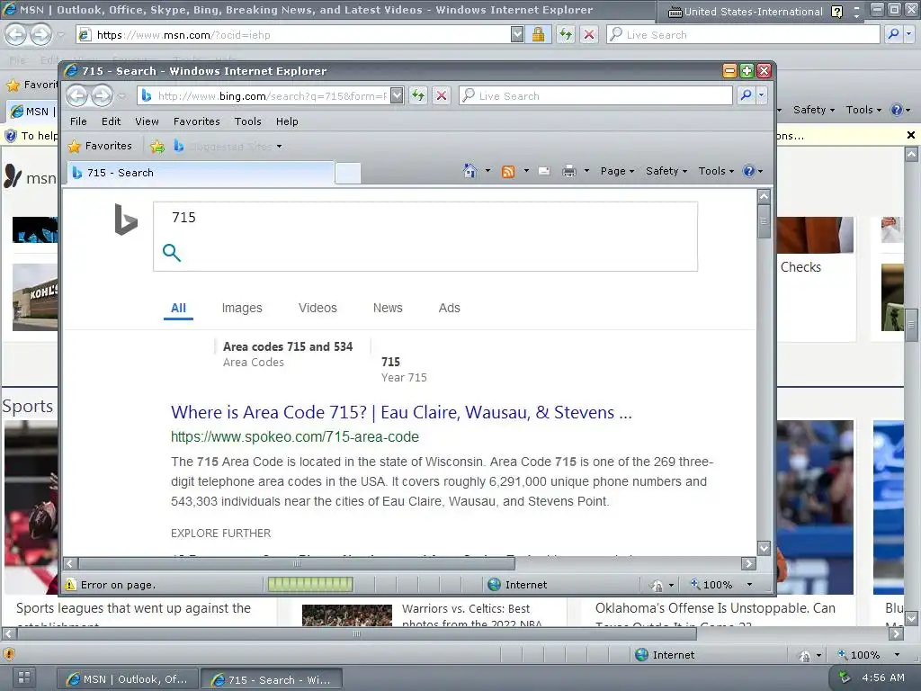Click Forward arrow in 715 Search window
This screenshot has height=691, width=921.
[x=102, y=95]
